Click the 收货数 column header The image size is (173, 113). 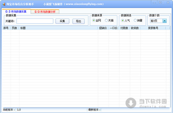coord(135,28)
